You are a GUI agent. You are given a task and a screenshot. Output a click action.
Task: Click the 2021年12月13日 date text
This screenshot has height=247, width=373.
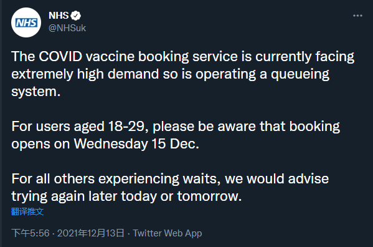91,233
